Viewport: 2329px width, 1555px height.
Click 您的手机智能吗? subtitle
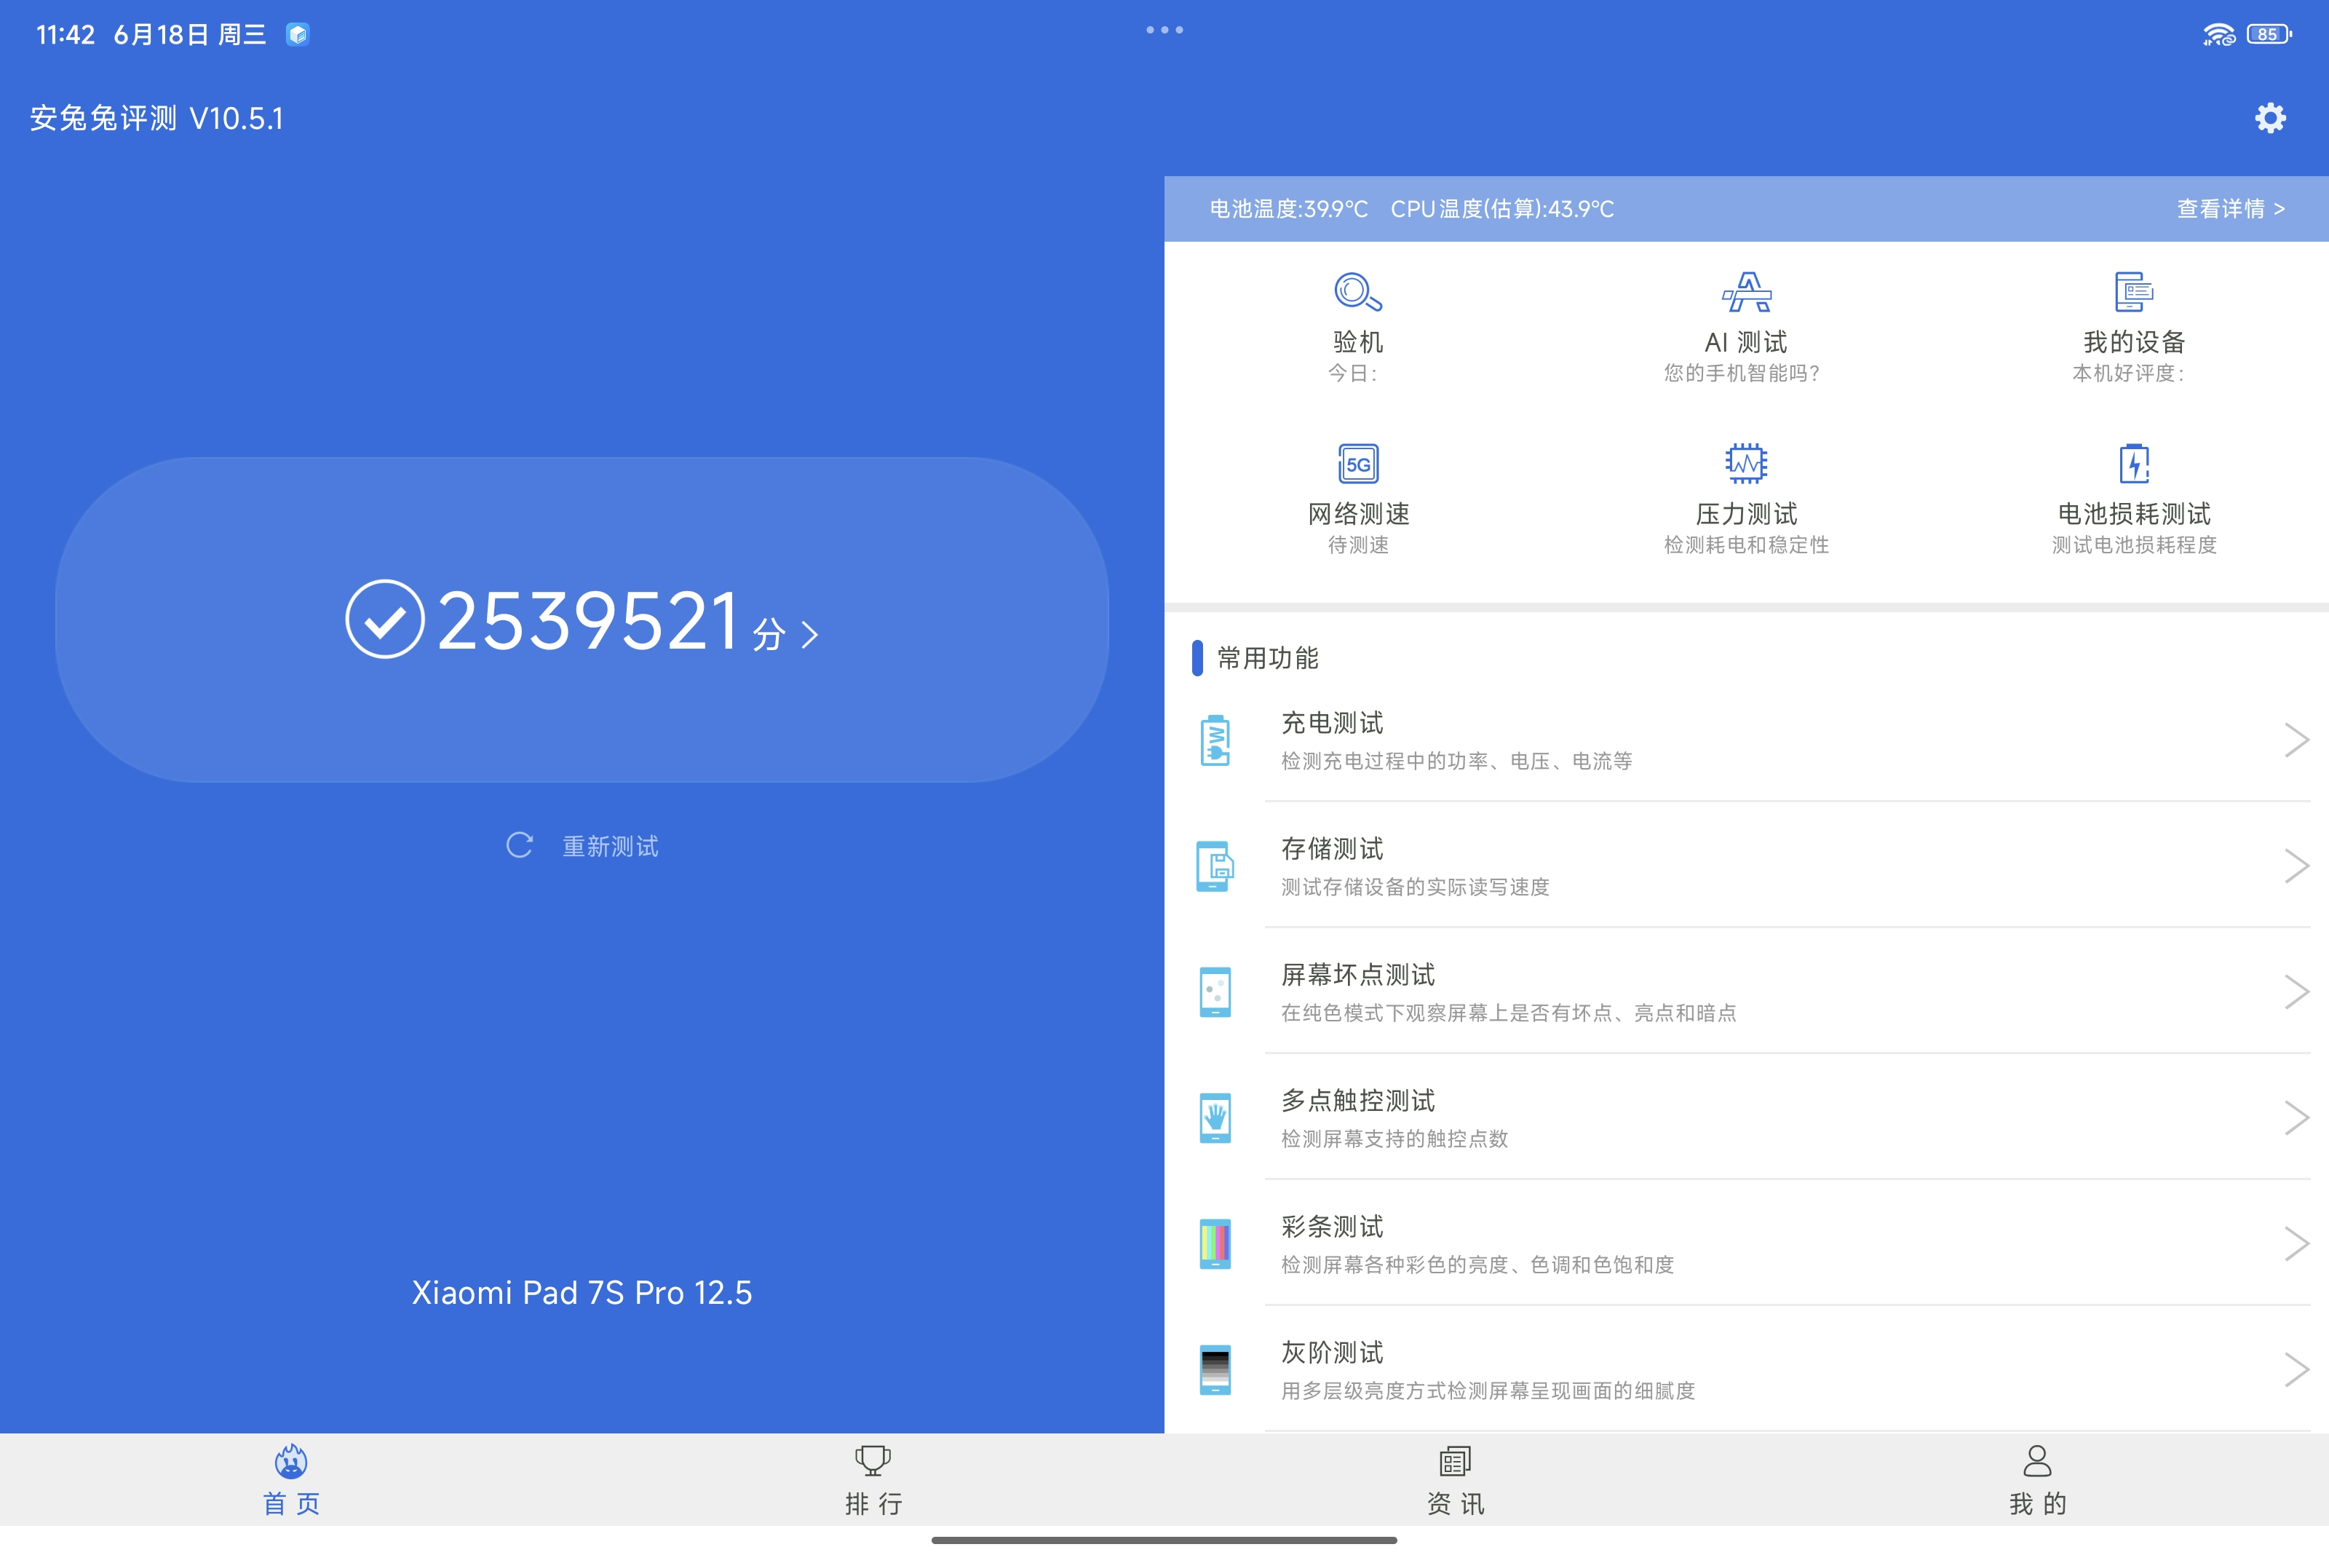coord(1742,373)
